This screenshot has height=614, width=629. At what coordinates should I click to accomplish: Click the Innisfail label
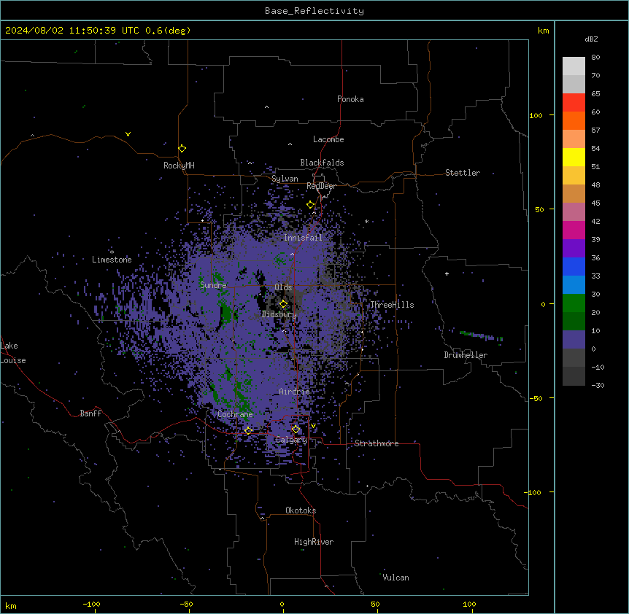pos(303,238)
